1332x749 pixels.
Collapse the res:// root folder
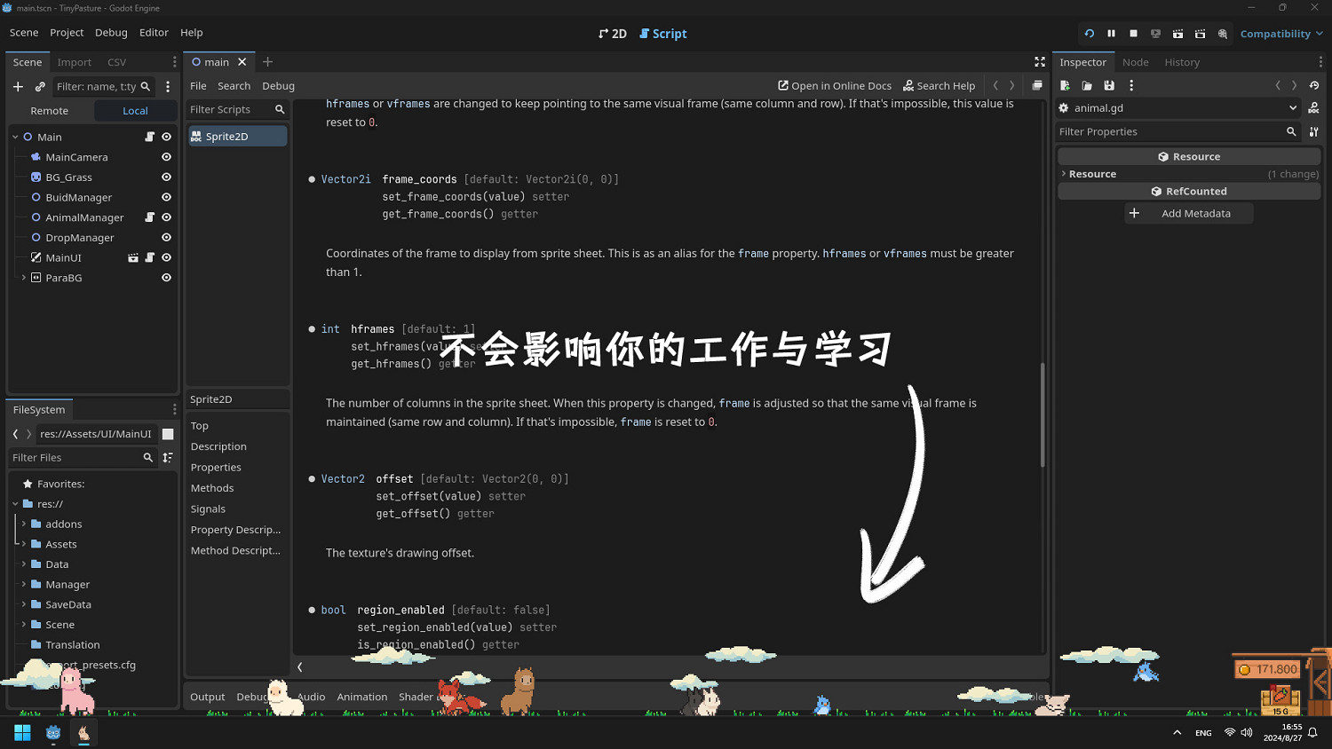(x=15, y=503)
